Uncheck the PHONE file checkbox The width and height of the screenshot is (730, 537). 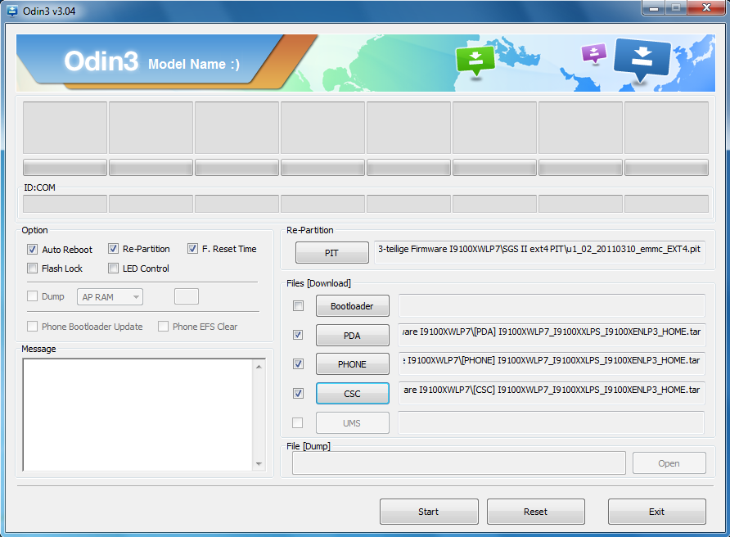coord(298,363)
